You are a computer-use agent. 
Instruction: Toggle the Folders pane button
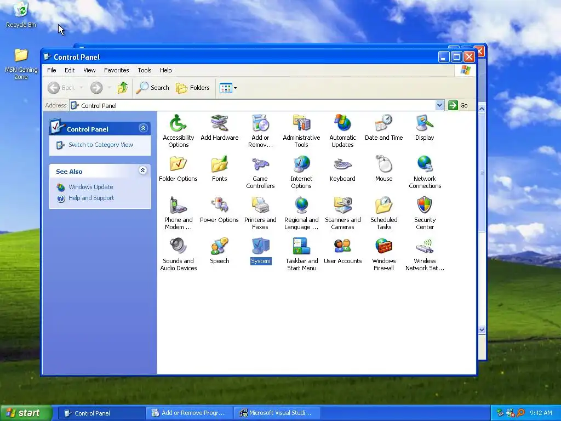click(x=193, y=88)
